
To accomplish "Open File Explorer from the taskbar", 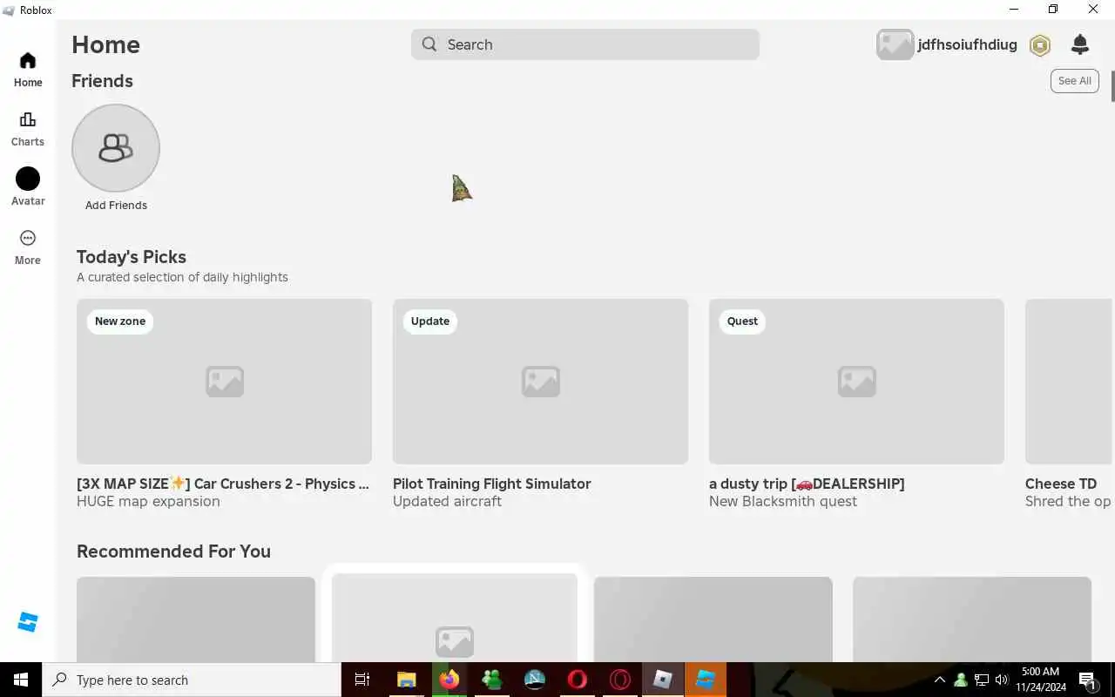I will (406, 680).
